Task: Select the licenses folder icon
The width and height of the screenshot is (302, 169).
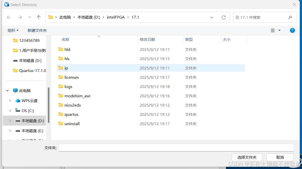Action: click(61, 77)
